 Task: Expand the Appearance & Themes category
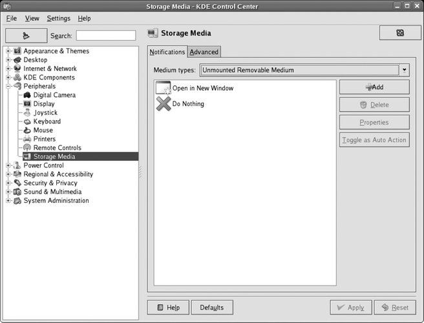point(8,51)
